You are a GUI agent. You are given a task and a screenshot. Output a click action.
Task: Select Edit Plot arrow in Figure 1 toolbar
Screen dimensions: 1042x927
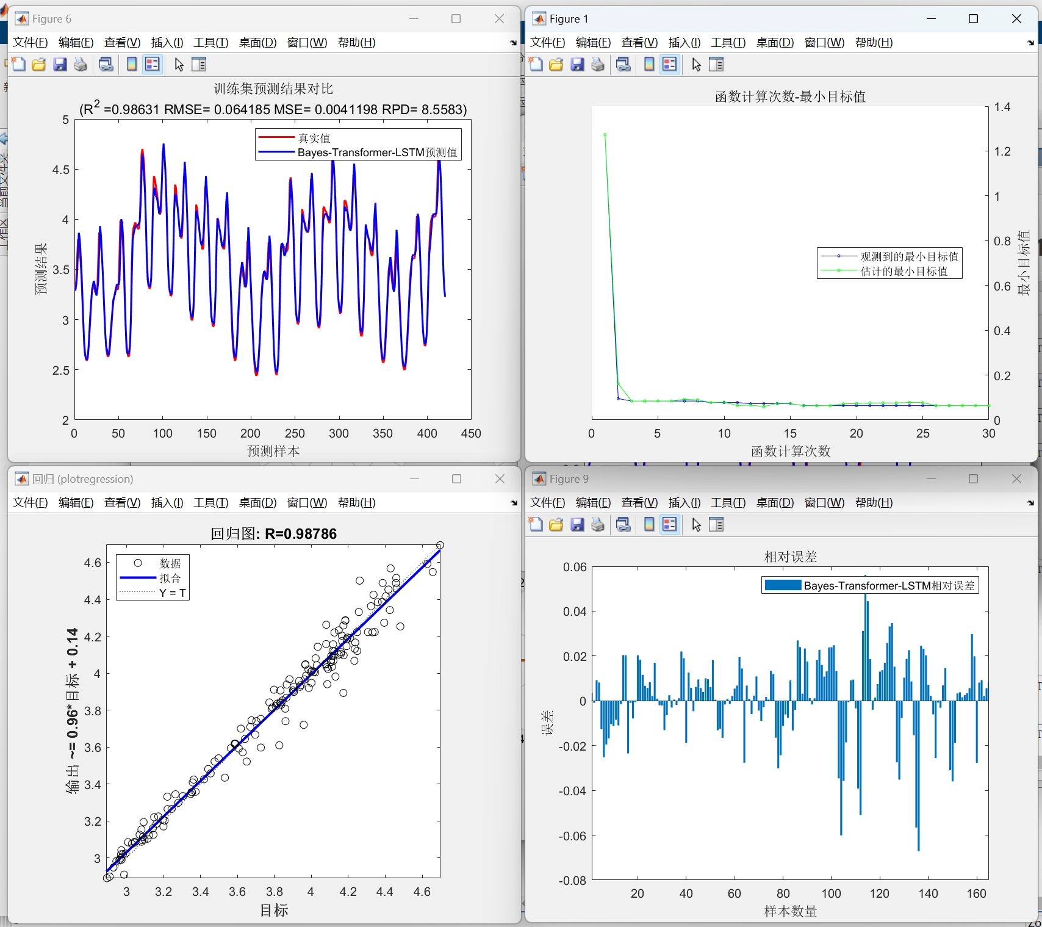pos(696,64)
